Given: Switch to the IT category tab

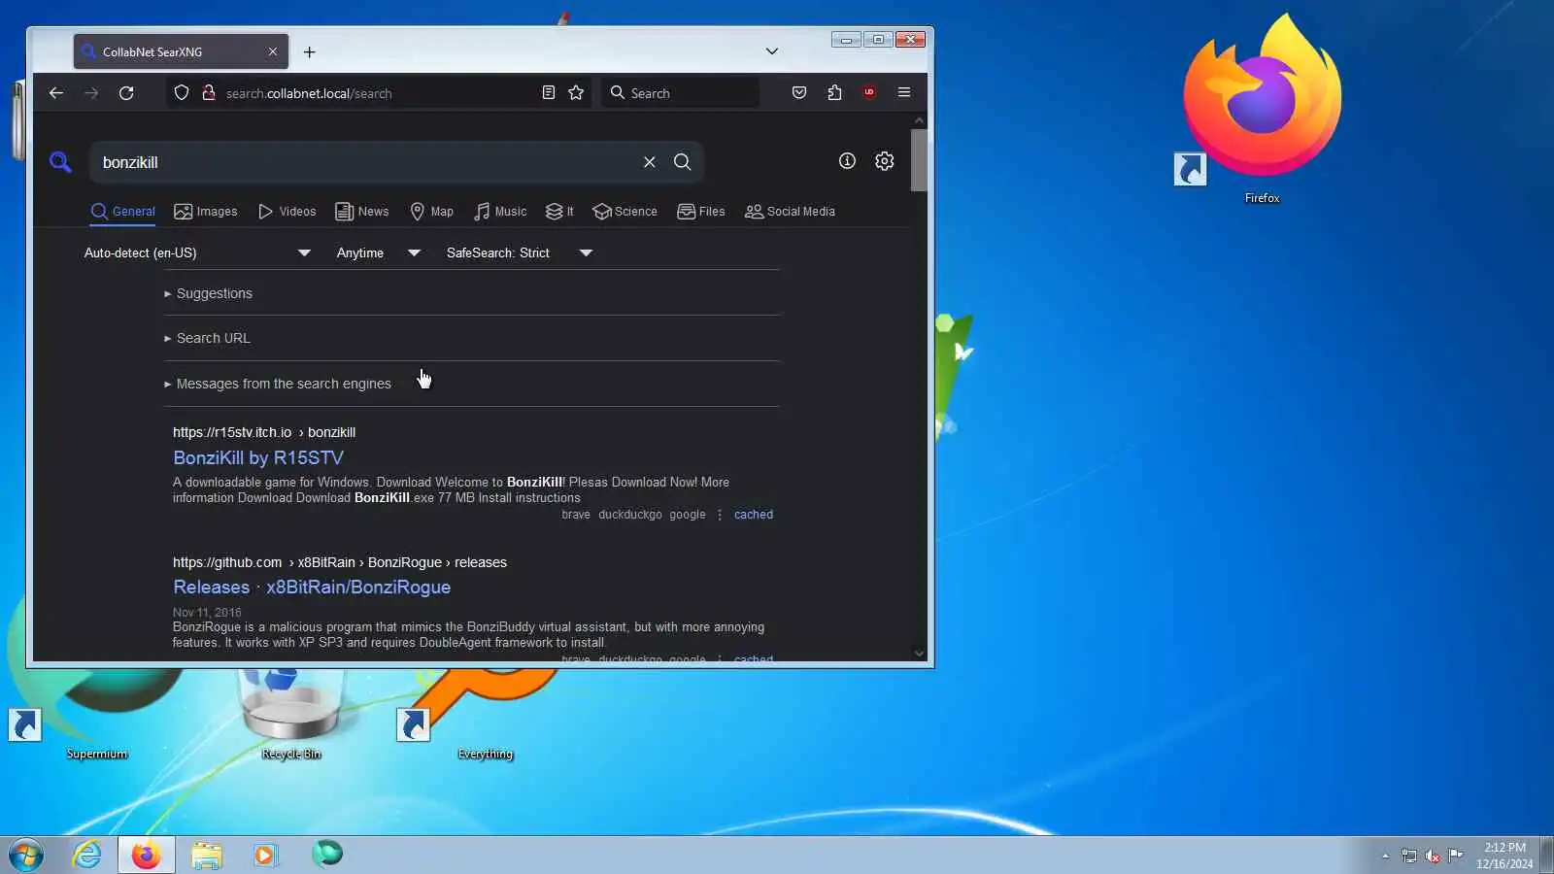Looking at the screenshot, I should click(x=559, y=212).
